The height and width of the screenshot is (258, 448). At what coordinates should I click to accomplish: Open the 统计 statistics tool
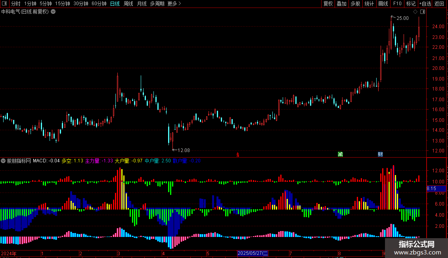369,4
